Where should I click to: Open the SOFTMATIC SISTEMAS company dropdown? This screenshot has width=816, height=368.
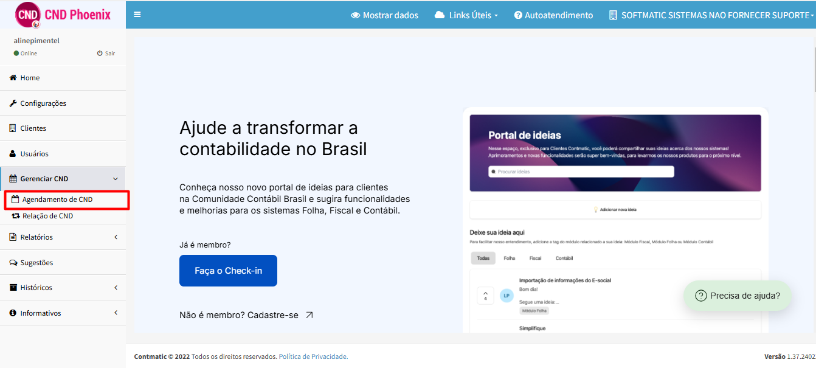[711, 15]
